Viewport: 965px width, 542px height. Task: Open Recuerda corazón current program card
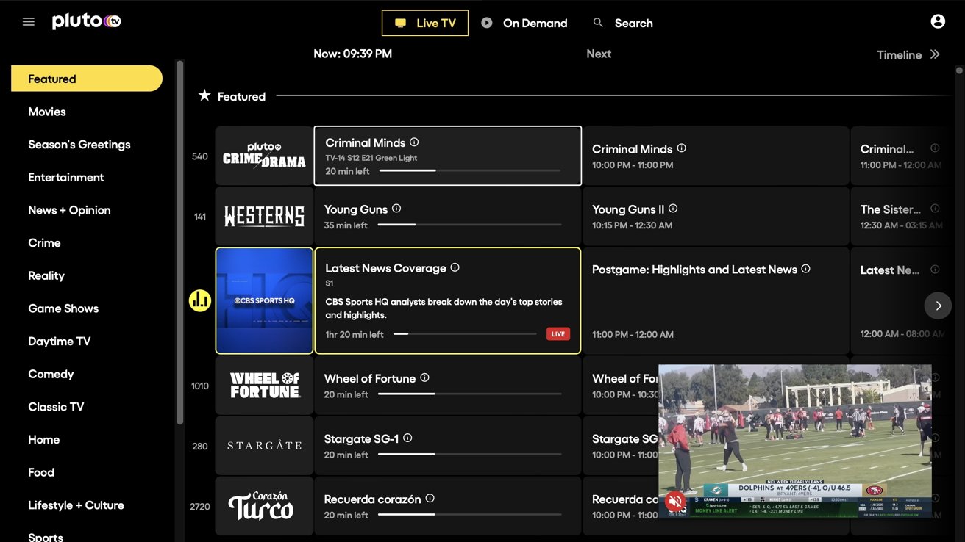[447, 505]
